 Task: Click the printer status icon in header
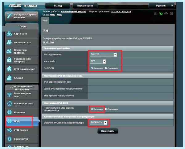pos(171,13)
